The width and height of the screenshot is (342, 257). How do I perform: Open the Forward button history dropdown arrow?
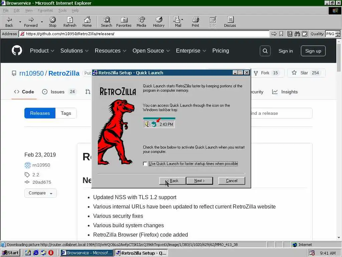click(x=42, y=22)
